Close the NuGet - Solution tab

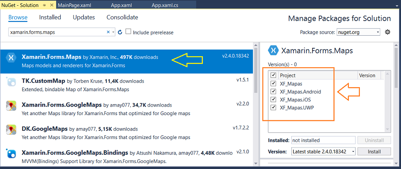pyautogui.click(x=52, y=5)
